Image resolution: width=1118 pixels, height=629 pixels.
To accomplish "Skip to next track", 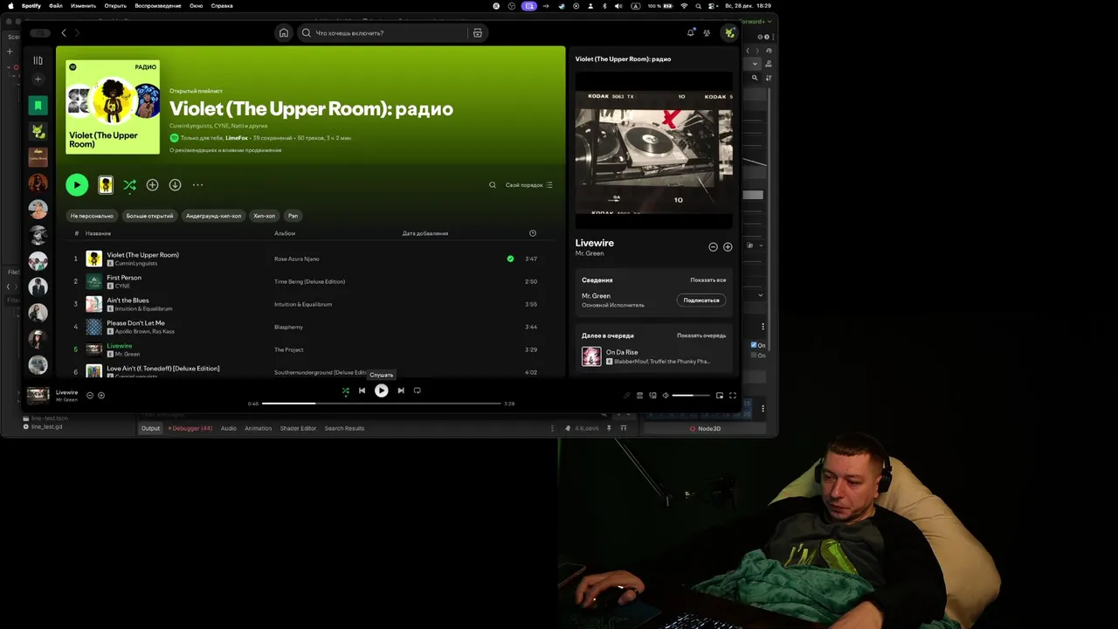I will point(401,391).
